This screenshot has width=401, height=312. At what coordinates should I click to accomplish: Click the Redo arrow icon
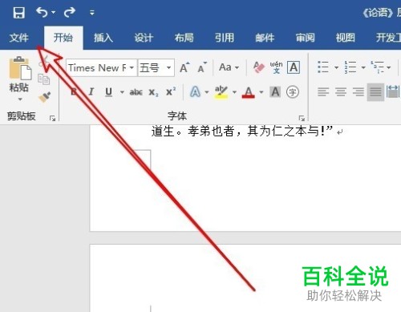(x=70, y=12)
